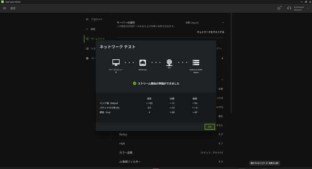
Task: Click measured packet loss value 0.0
Action: pos(149,108)
